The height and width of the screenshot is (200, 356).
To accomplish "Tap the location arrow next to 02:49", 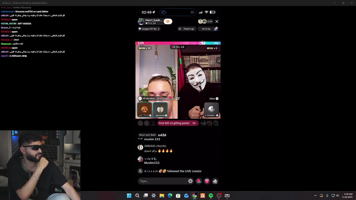I will [x=154, y=12].
